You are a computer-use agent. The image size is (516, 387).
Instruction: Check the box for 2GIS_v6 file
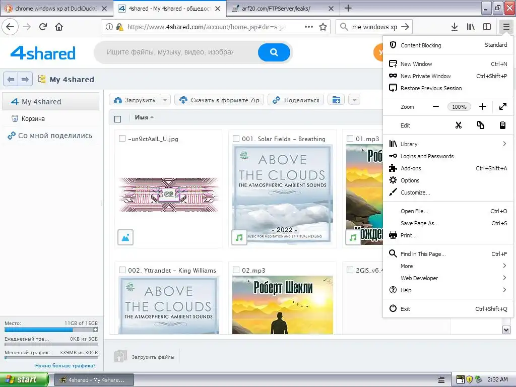(x=350, y=270)
